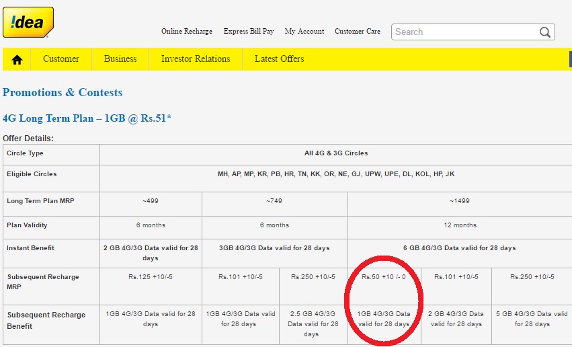The height and width of the screenshot is (347, 572).
Task: Click inside the Search text field
Action: [465, 32]
